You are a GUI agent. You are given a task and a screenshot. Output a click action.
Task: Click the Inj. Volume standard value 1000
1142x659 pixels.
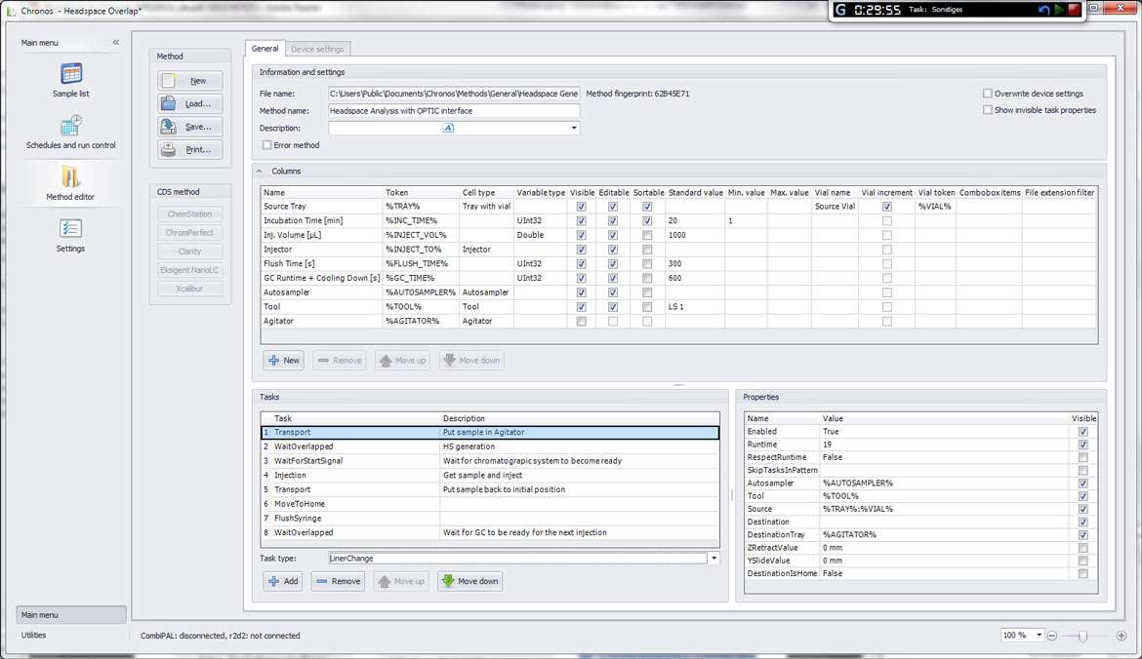click(x=695, y=235)
